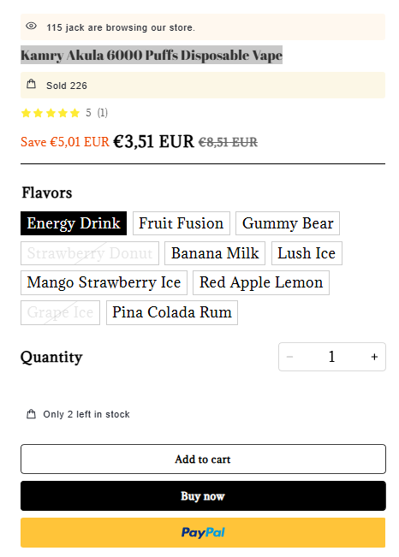The width and height of the screenshot is (399, 557).
Task: Decrease quantity with the minus button
Action: [289, 357]
